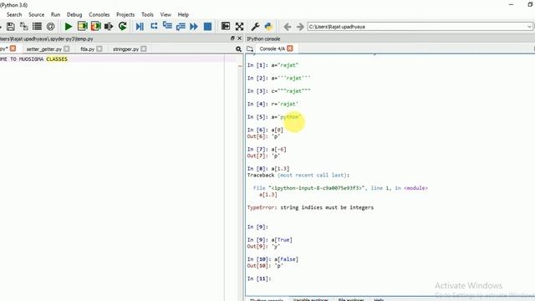The width and height of the screenshot is (535, 301).
Task: Re-run the last script
Action: click(123, 26)
